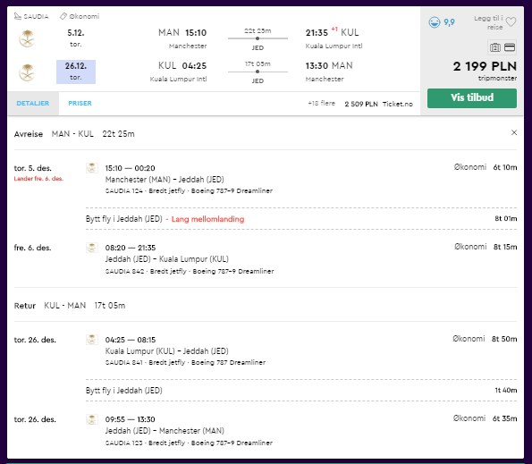Click the baggage icon above the price
This screenshot has width=532, height=464.
tap(495, 47)
